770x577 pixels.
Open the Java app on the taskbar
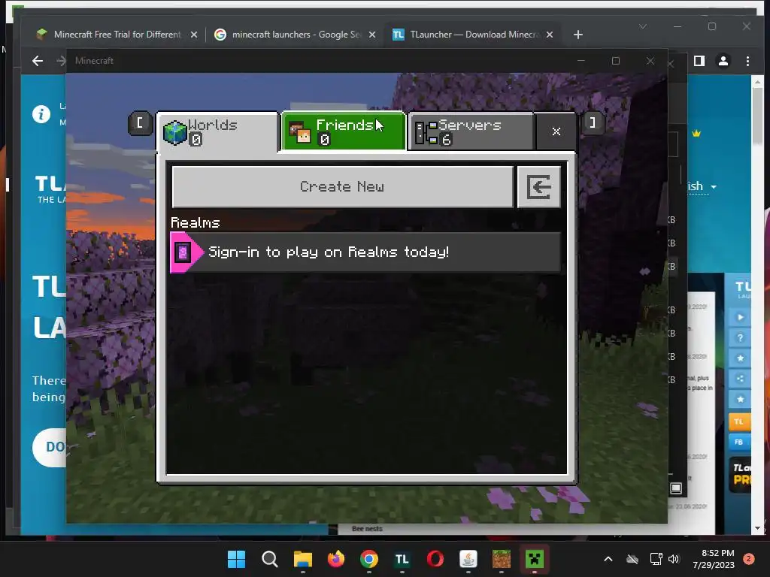468,559
